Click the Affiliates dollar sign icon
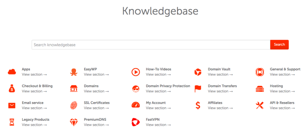The width and height of the screenshot is (308, 132). [x=198, y=106]
